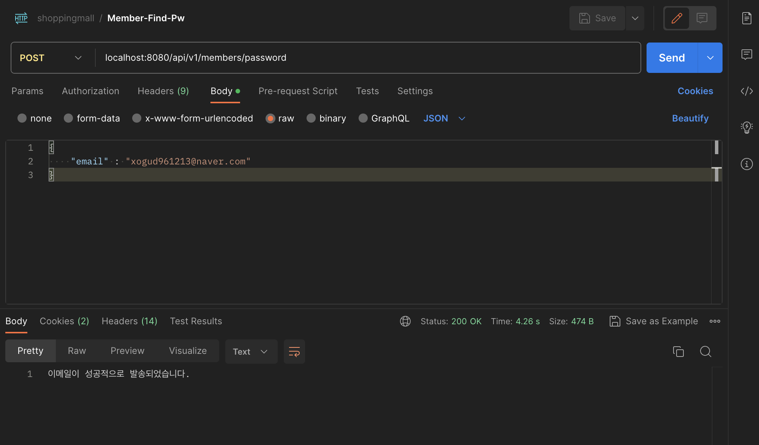Screen dimensions: 759x445
Task: Click the lightbulb related requests icon
Action: (746, 127)
